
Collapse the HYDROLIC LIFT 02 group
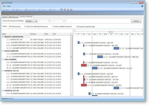[3, 91]
